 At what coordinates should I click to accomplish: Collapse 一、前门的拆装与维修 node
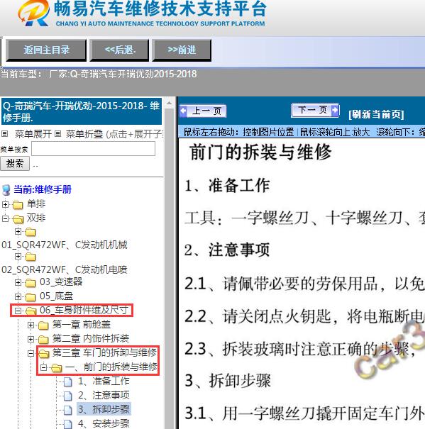click(x=43, y=367)
